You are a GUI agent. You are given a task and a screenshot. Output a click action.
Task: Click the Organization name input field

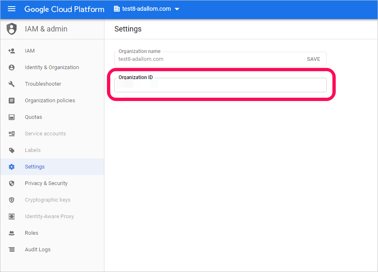pyautogui.click(x=207, y=59)
